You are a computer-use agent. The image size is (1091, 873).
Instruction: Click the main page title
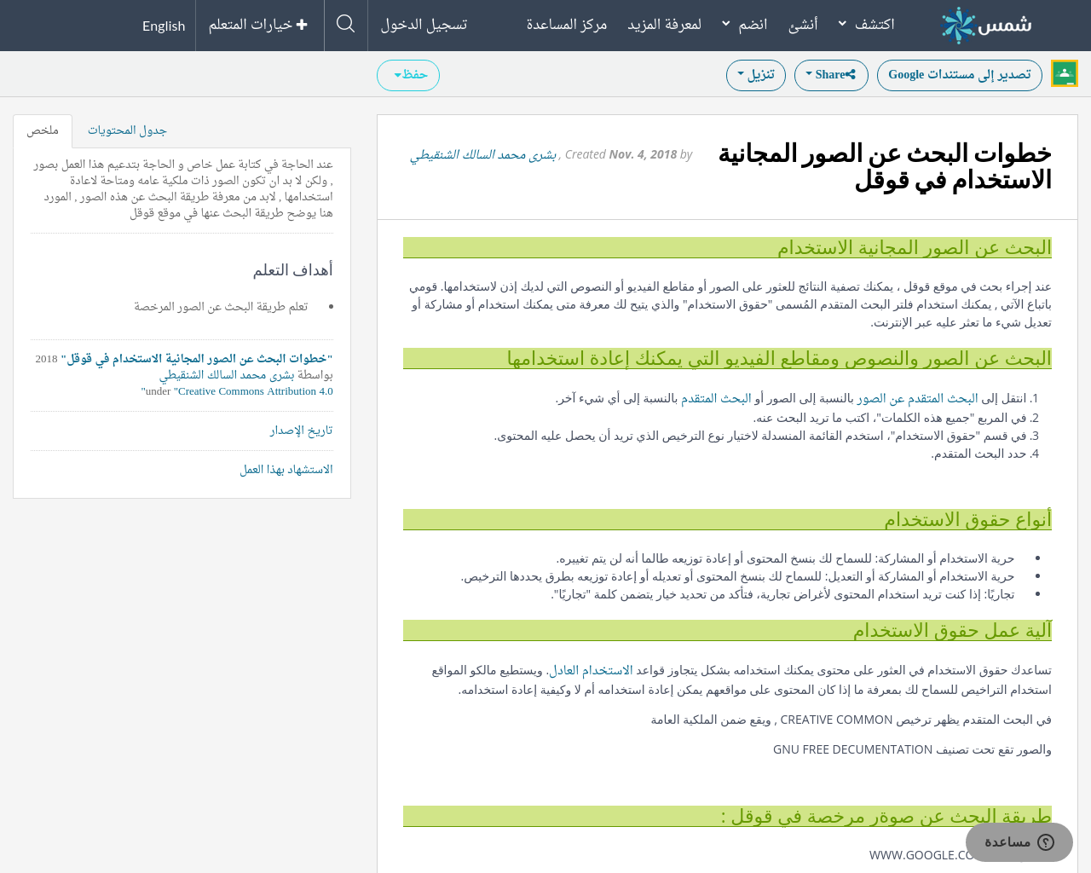click(x=885, y=166)
